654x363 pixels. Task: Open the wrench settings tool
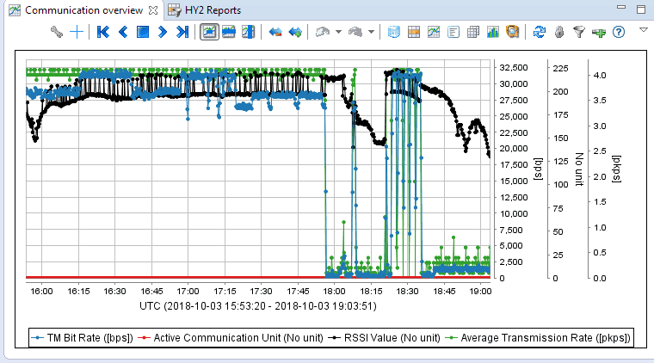[x=58, y=32]
